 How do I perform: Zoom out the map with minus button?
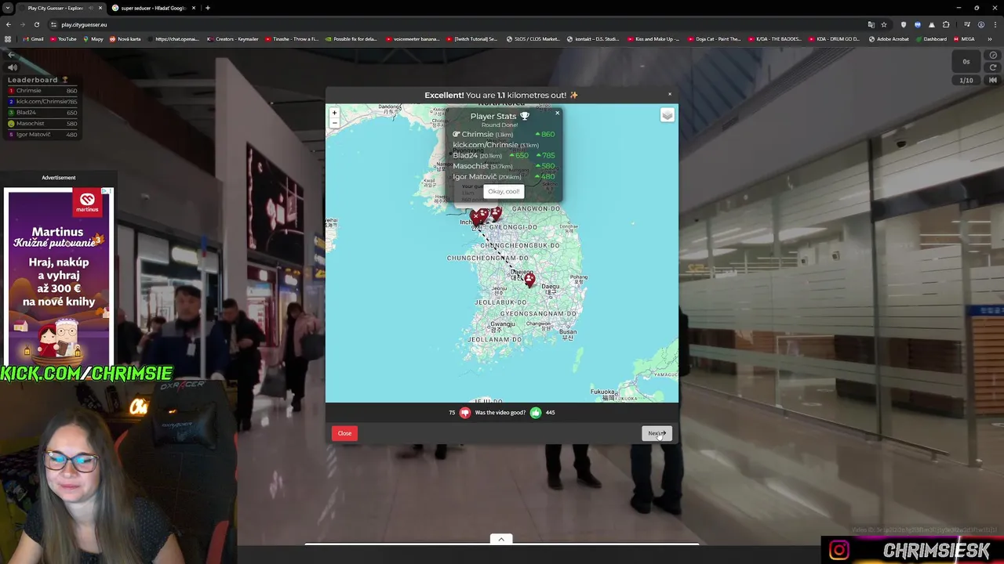(334, 123)
